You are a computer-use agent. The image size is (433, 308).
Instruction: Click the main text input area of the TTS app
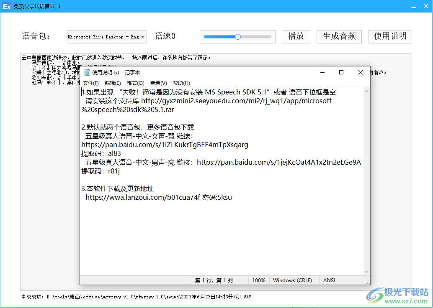[x=216, y=172]
